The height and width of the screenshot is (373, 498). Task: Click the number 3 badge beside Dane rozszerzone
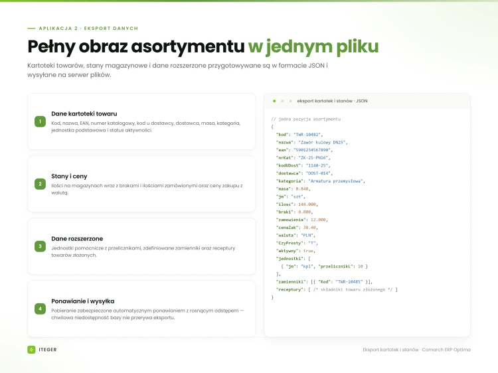pyautogui.click(x=40, y=246)
